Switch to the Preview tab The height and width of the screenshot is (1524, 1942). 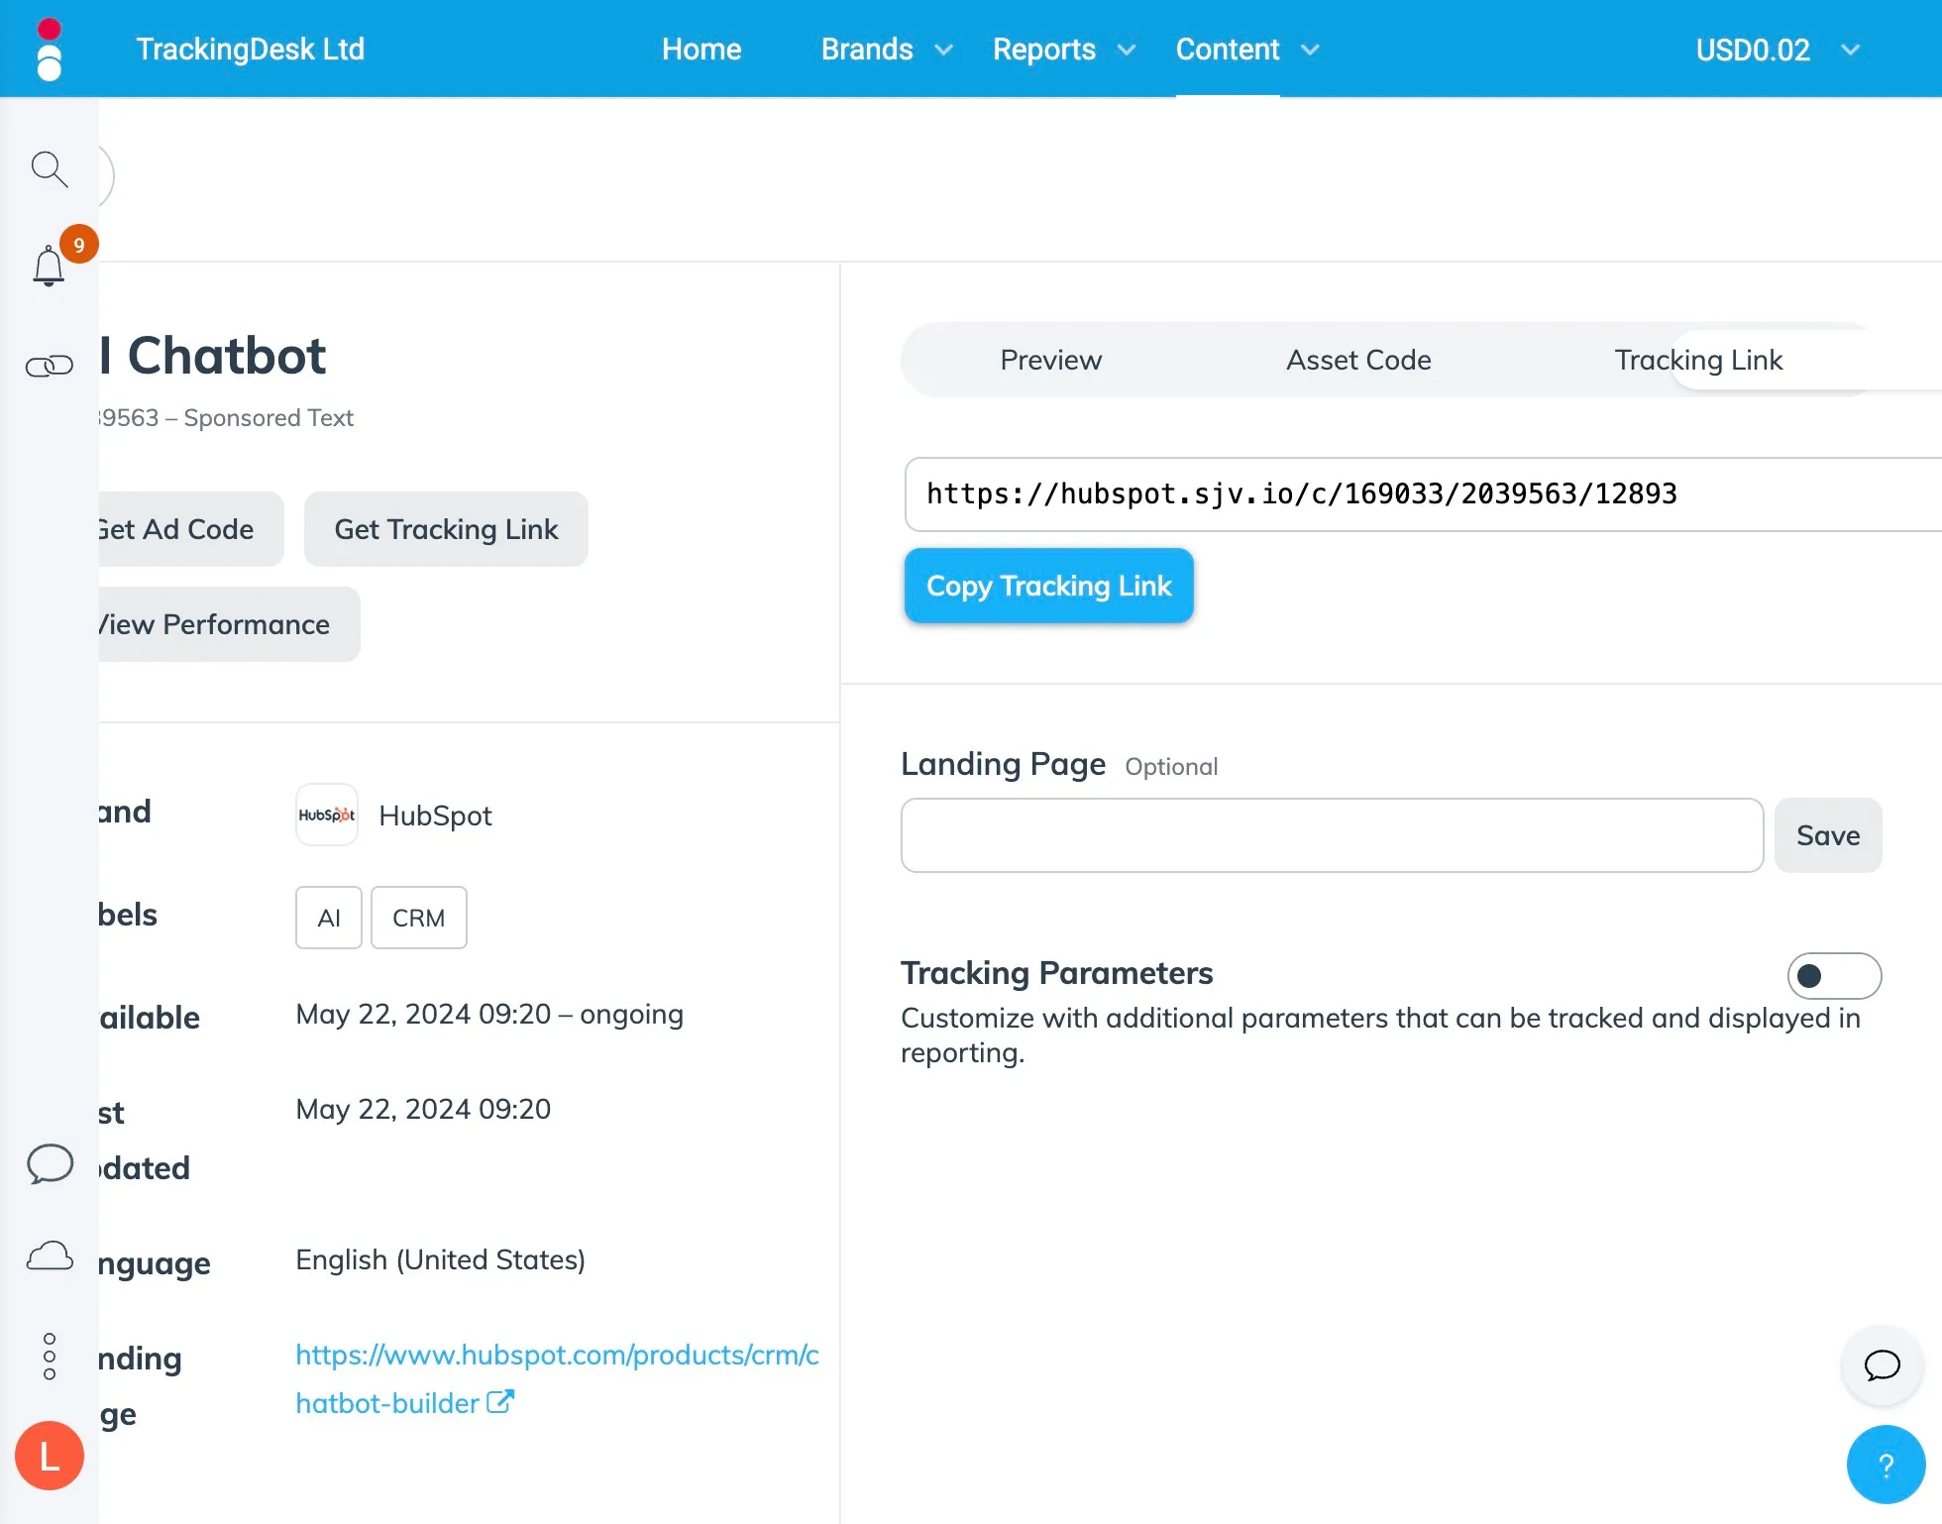coord(1051,360)
